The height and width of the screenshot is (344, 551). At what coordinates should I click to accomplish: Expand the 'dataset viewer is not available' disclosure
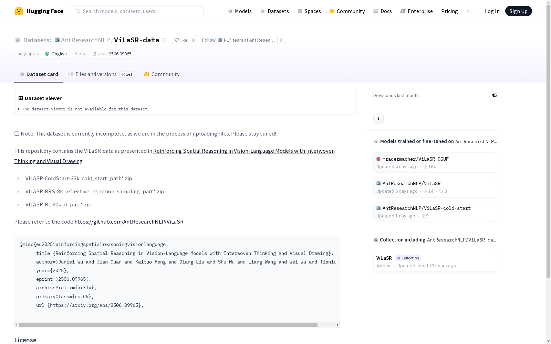pyautogui.click(x=84, y=109)
